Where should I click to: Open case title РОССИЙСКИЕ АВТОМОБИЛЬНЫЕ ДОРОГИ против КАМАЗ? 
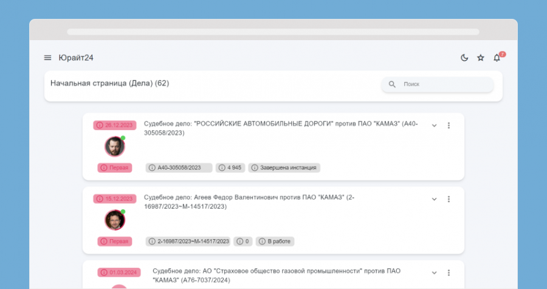(281, 128)
